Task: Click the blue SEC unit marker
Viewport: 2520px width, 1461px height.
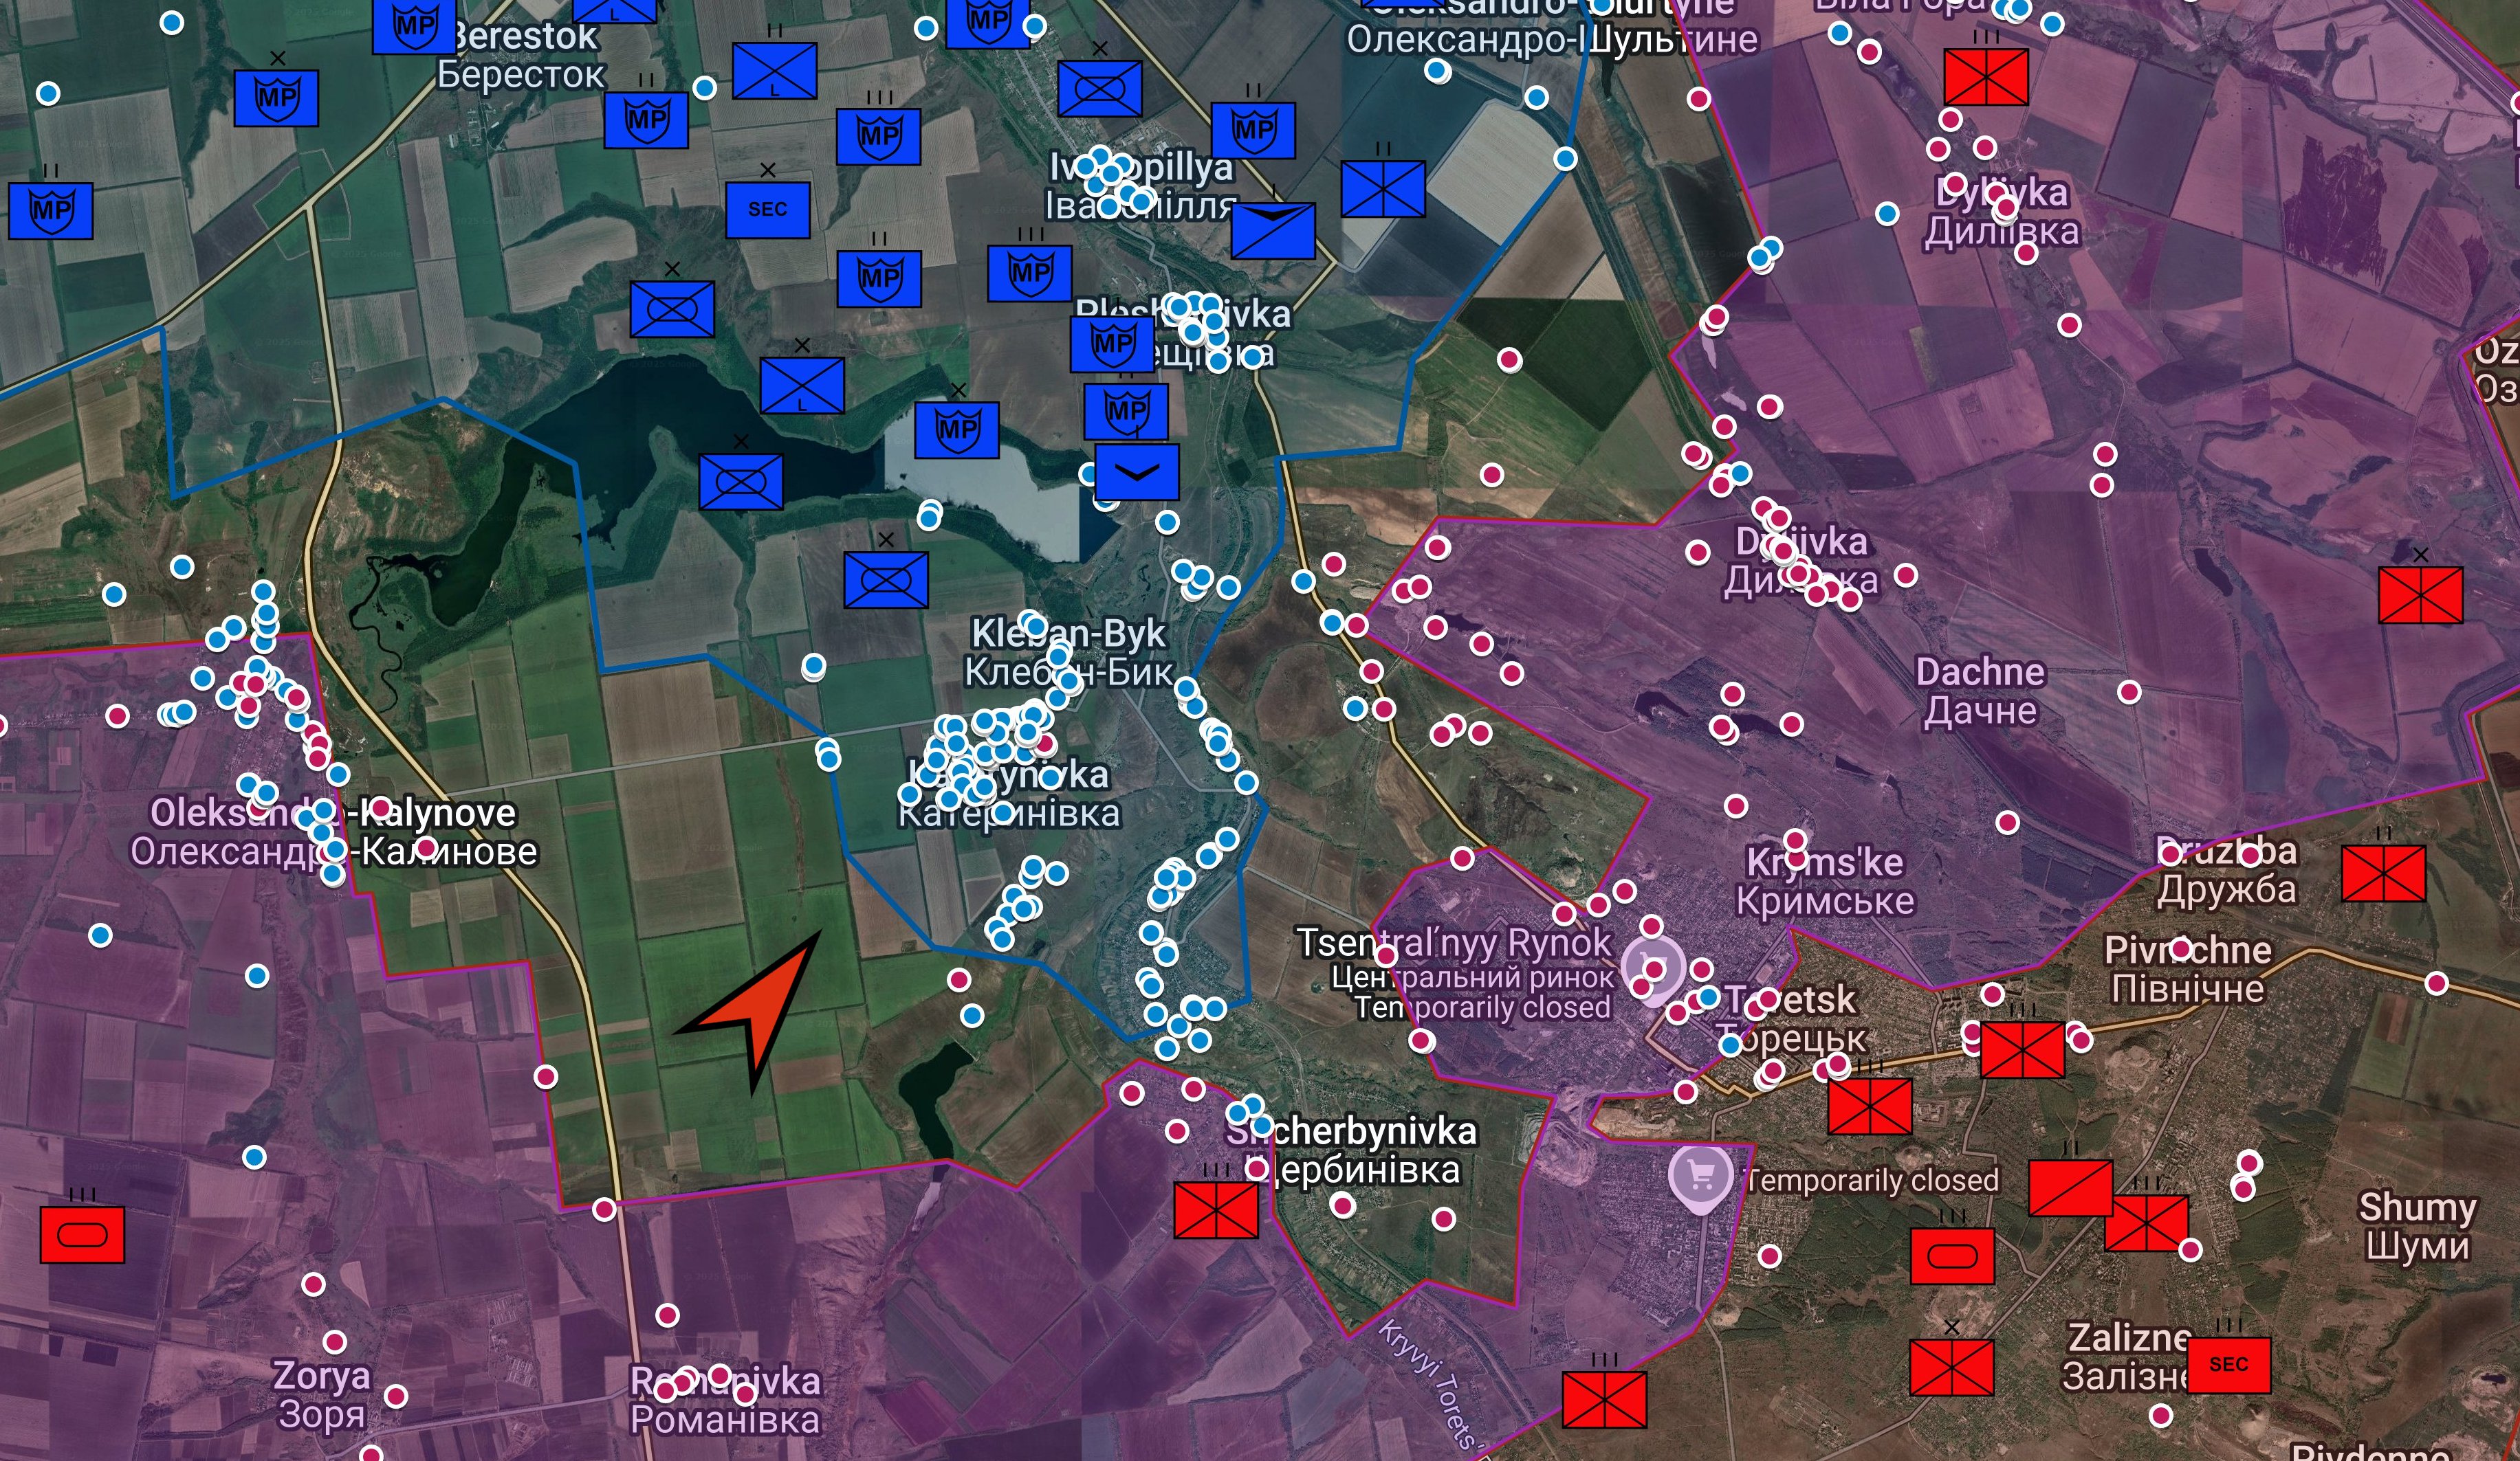Action: tap(767, 210)
